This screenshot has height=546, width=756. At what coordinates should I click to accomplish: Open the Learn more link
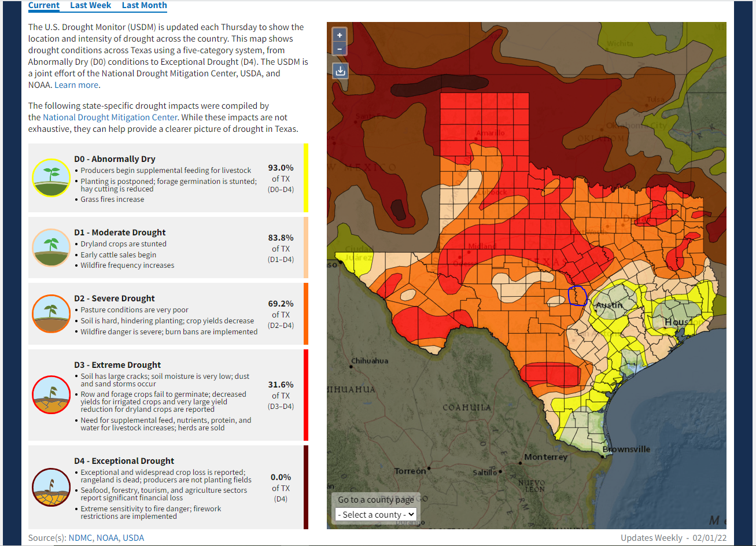tap(76, 85)
